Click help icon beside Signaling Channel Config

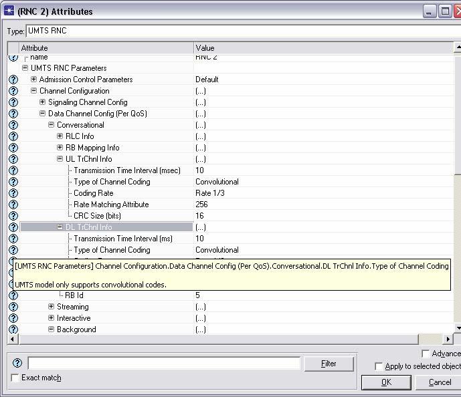tap(13, 102)
